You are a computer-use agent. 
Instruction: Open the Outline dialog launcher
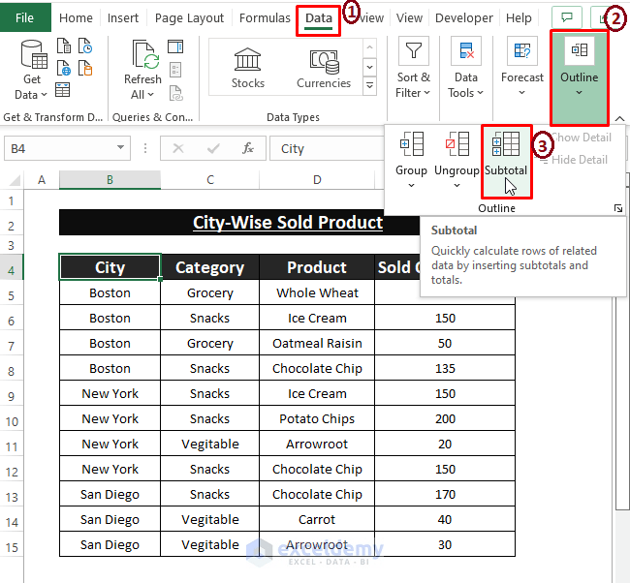point(618,208)
